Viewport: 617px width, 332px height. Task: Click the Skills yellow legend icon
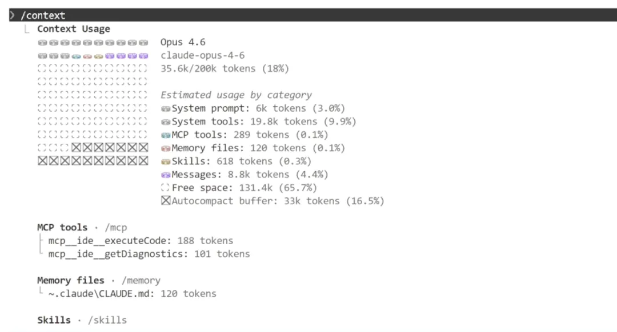point(166,162)
